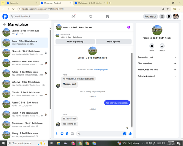Image resolution: width=183 pixels, height=146 pixels.
Task: Open Chrome three-dot menu
Action: click(180, 9)
